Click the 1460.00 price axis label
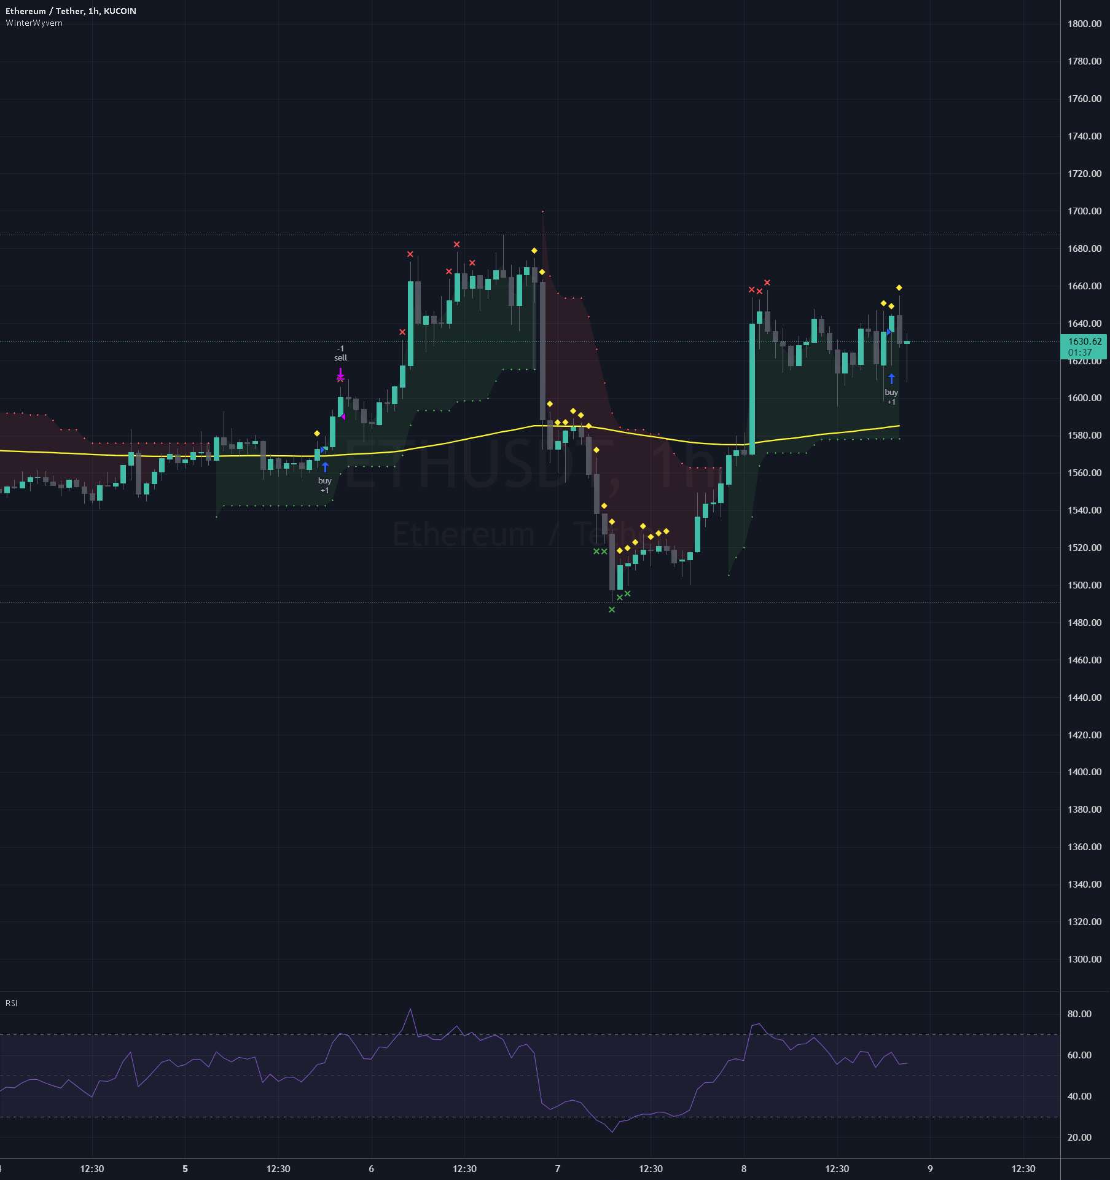The width and height of the screenshot is (1110, 1180). [1084, 660]
